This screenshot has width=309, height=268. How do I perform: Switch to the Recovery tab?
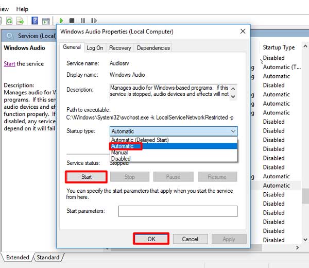120,48
